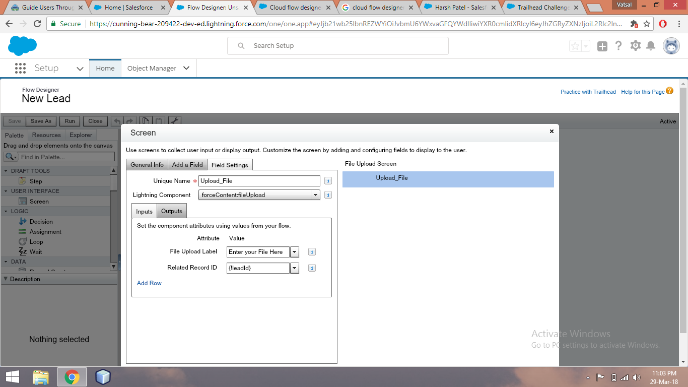The image size is (688, 387).
Task: Click the Salesforce cloud logo
Action: (22, 46)
